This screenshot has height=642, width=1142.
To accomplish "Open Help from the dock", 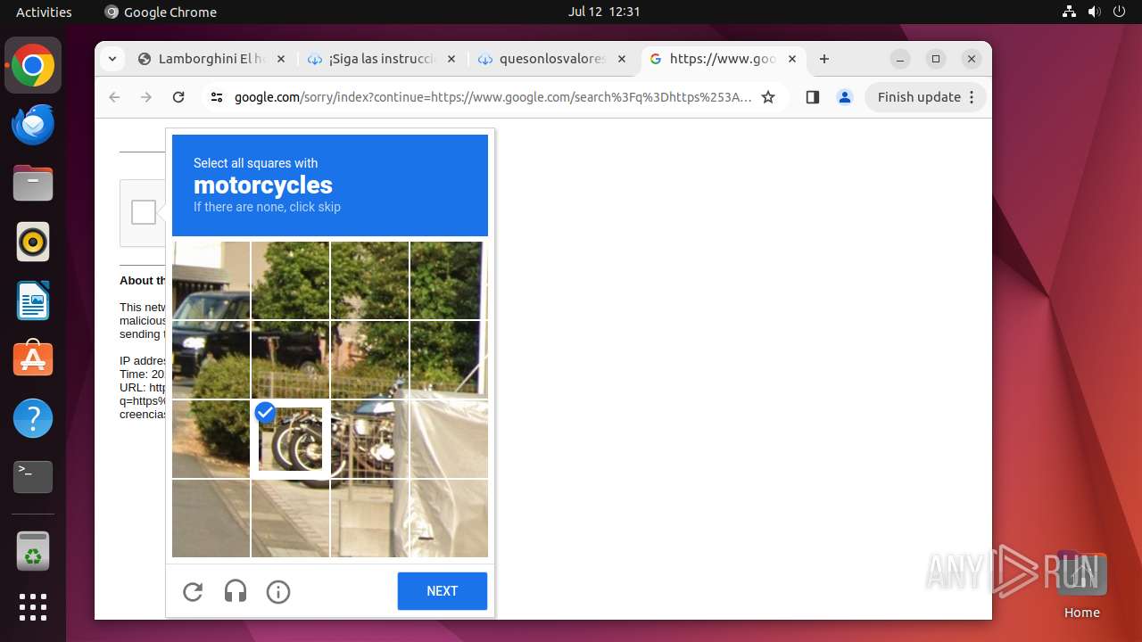I will (33, 418).
